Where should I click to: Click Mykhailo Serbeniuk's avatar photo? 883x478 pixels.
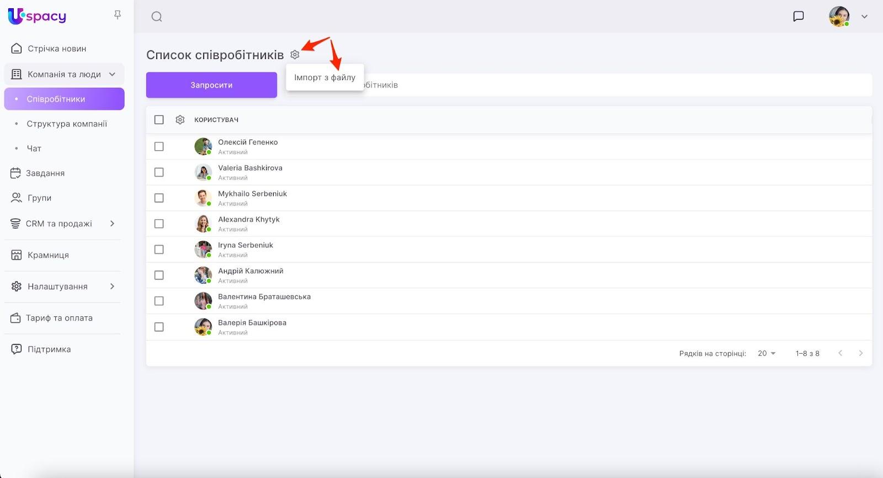point(203,198)
